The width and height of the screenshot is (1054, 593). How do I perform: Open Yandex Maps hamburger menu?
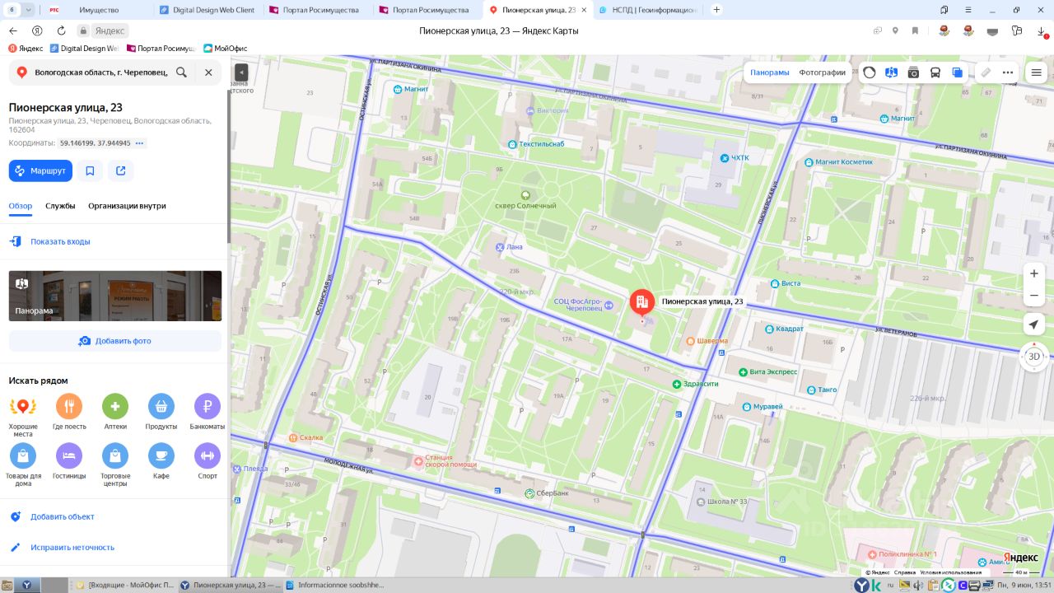pyautogui.click(x=1036, y=72)
